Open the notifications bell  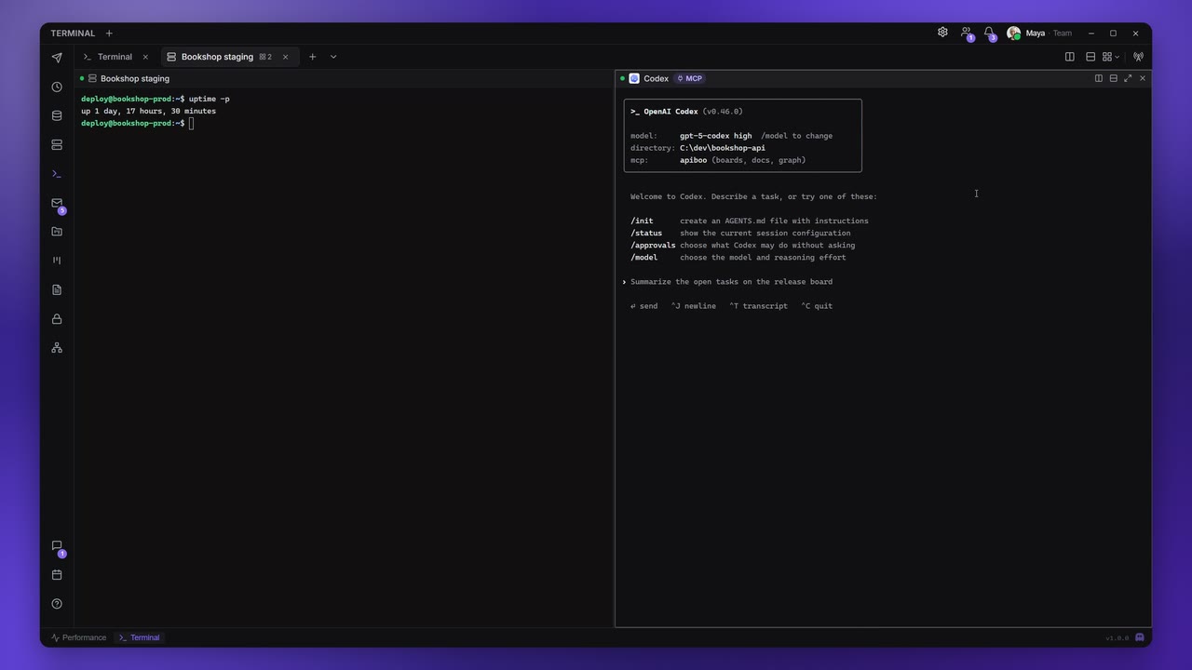click(x=989, y=33)
